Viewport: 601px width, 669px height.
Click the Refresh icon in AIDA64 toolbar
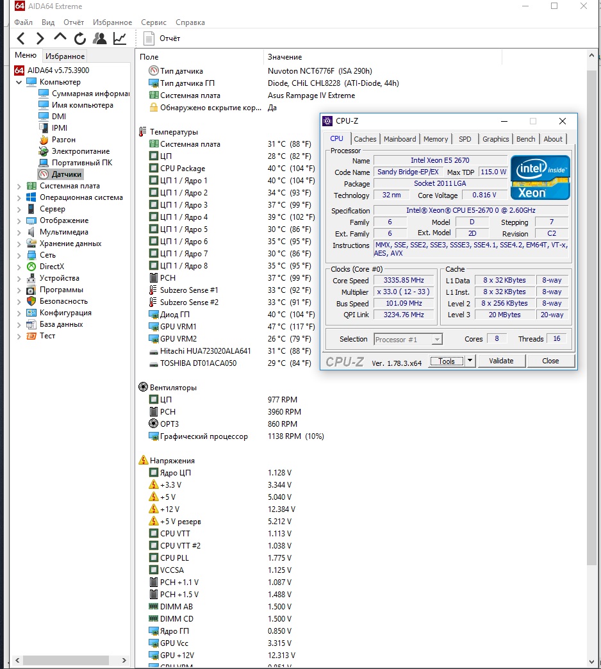79,39
